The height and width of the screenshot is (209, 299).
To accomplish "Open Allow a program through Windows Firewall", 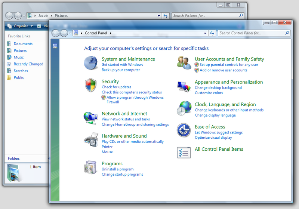I will pos(135,99).
